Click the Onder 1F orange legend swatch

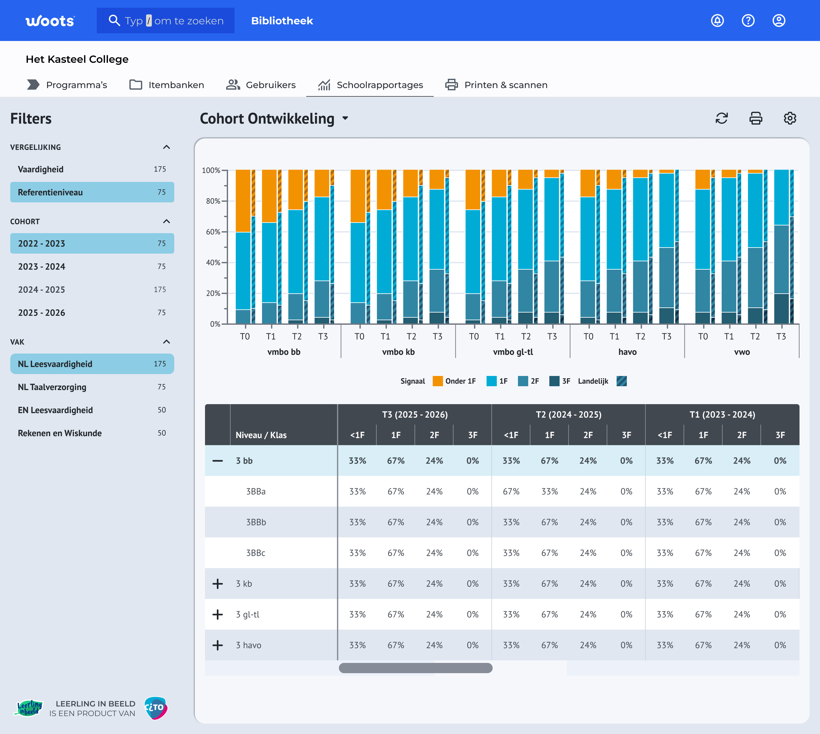click(438, 381)
